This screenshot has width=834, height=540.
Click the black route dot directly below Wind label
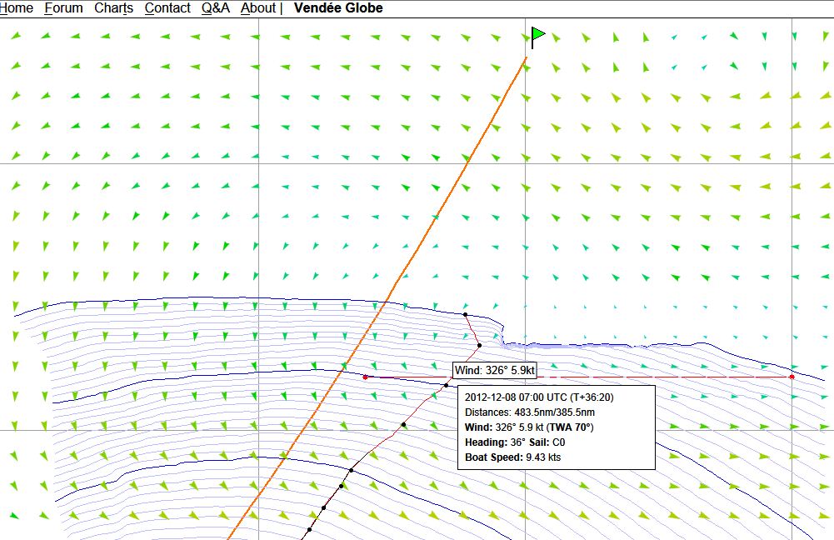point(447,386)
